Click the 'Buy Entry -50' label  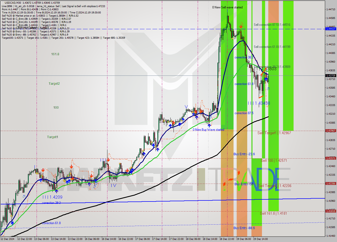[x=244, y=184]
